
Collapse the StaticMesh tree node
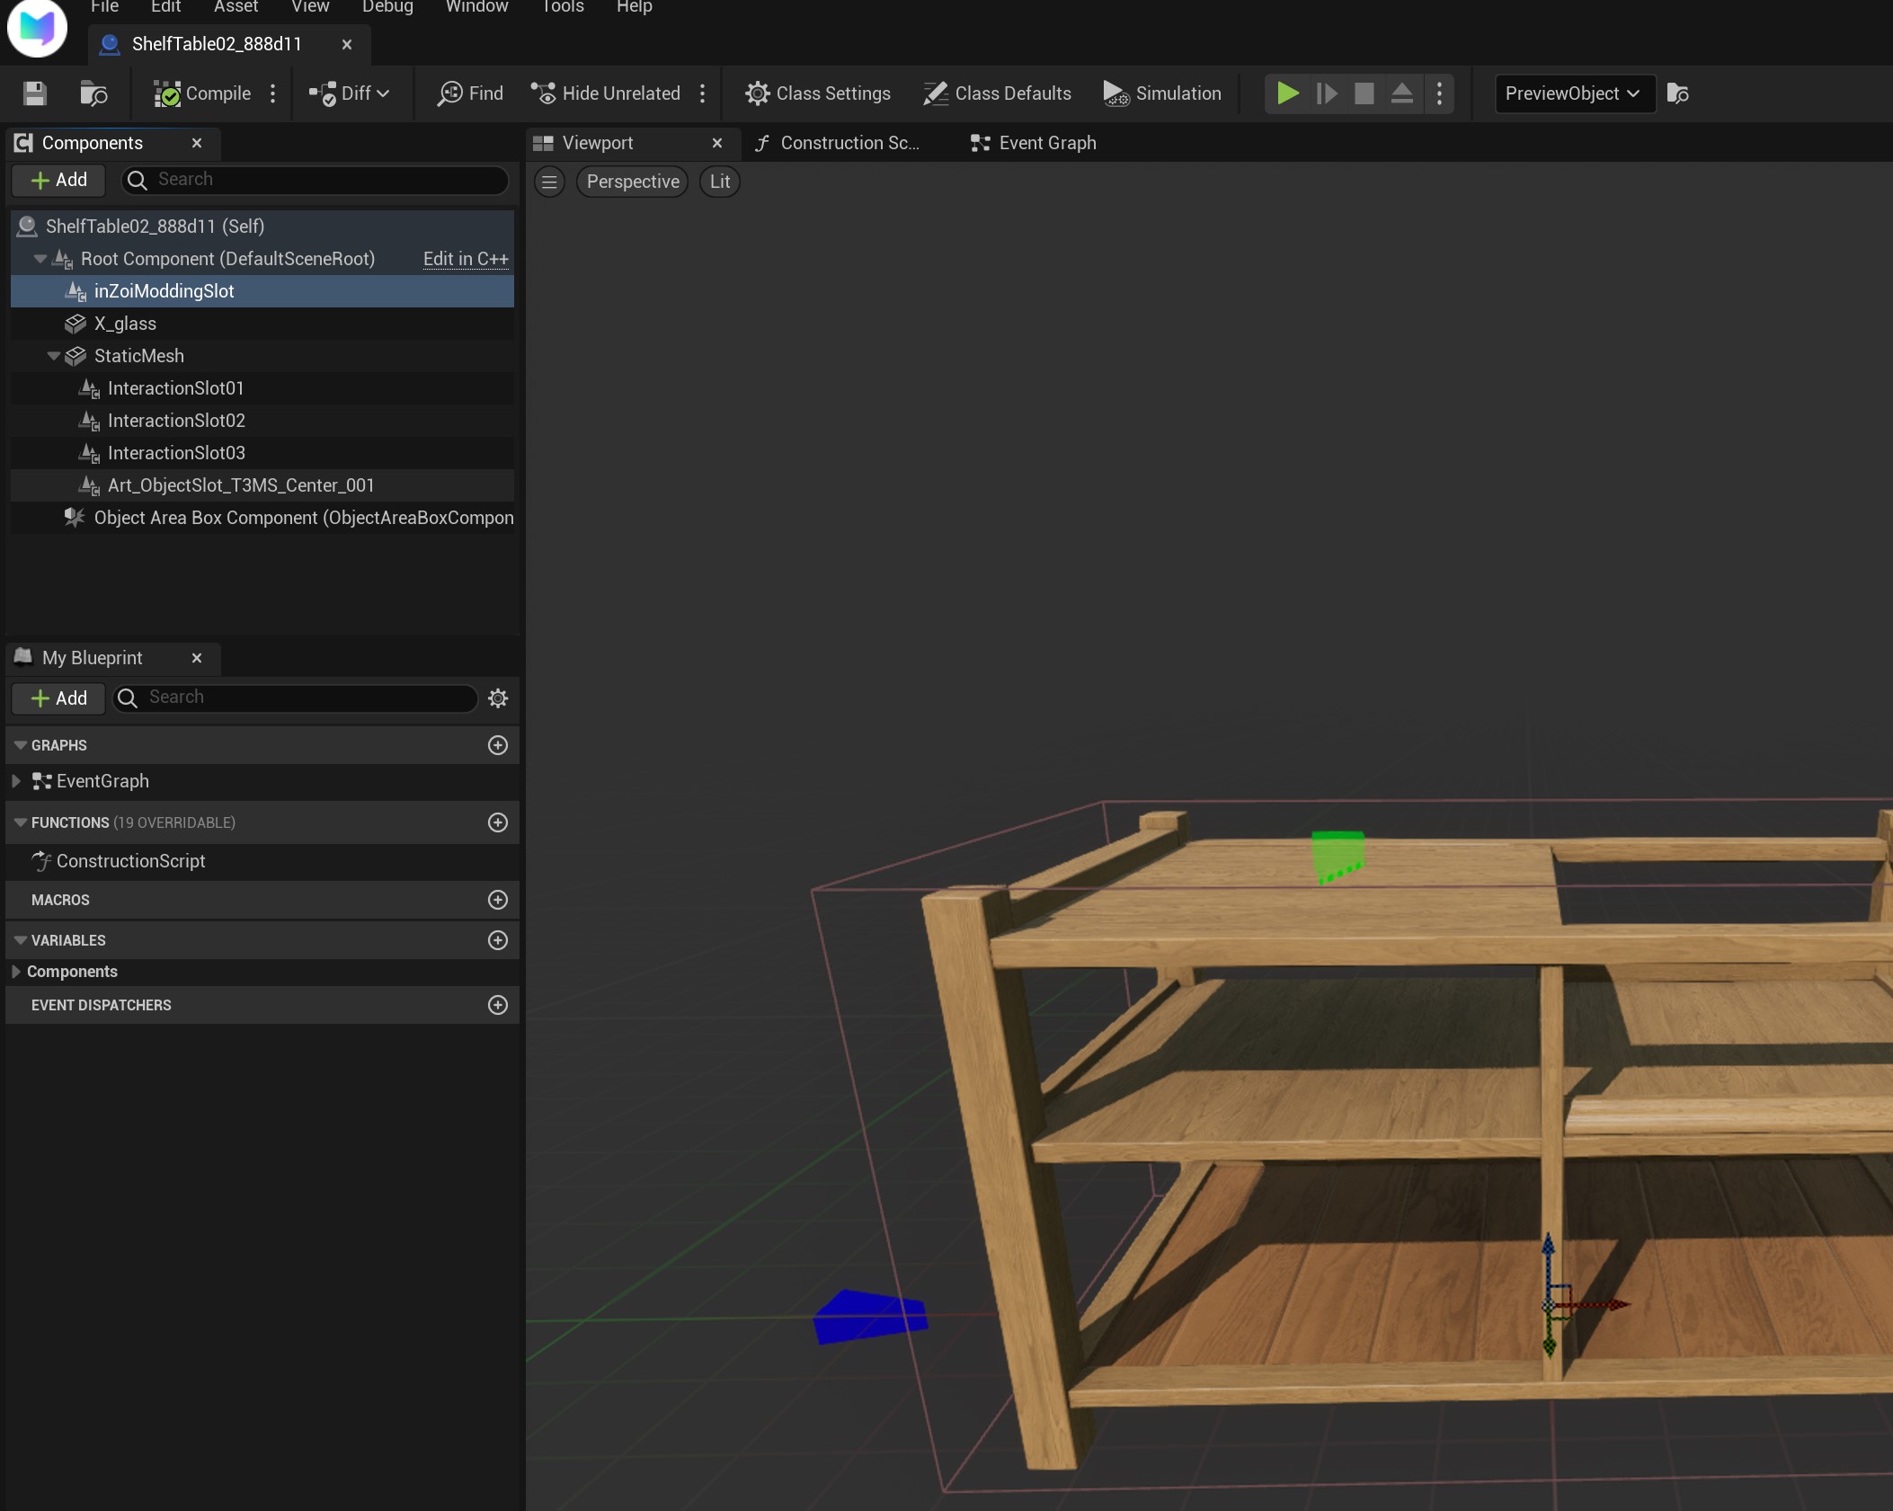(53, 356)
